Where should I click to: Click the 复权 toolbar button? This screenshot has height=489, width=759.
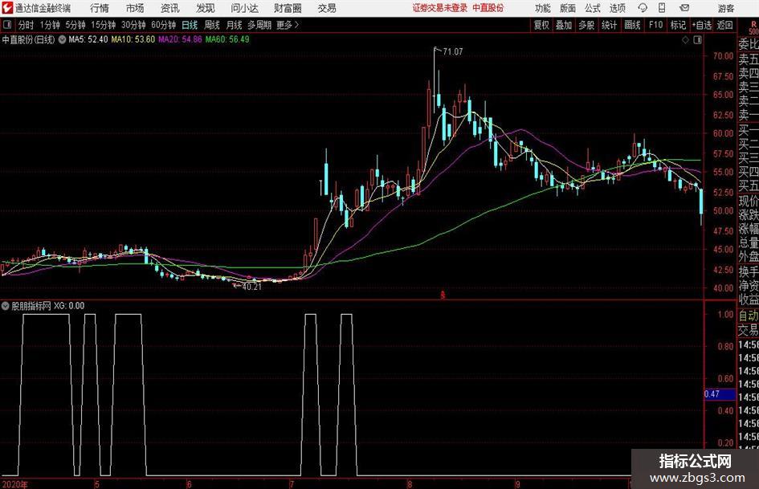tap(541, 25)
